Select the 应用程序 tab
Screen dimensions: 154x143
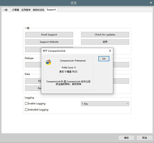pyautogui.click(x=26, y=10)
